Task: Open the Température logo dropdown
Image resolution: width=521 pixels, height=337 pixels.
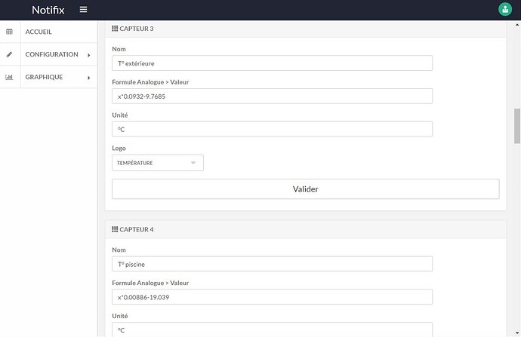Action: click(157, 163)
